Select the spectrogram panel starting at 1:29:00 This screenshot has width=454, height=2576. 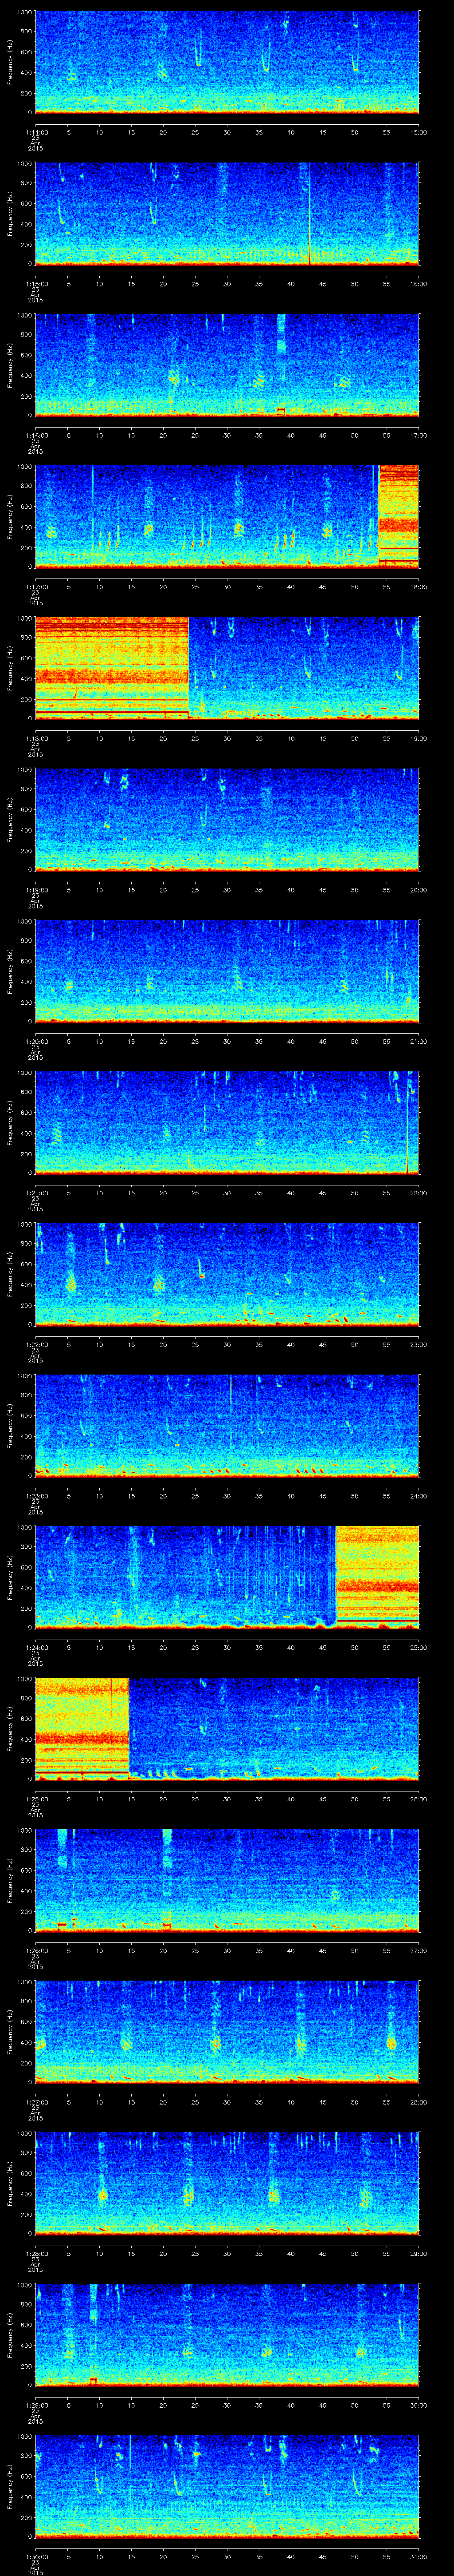pyautogui.click(x=227, y=2336)
